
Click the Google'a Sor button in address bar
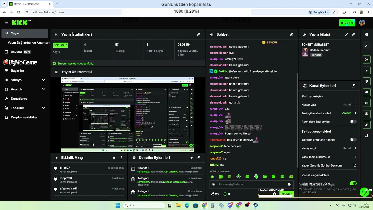coord(319,12)
